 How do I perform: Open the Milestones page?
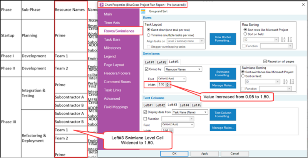(x=112, y=48)
